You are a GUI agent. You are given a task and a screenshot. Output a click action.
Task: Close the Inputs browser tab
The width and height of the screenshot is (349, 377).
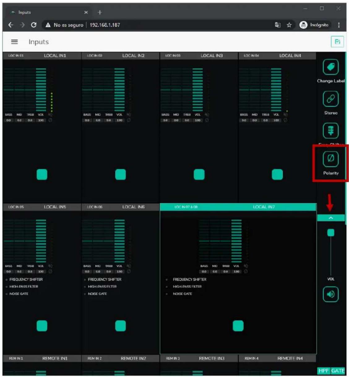click(86, 12)
